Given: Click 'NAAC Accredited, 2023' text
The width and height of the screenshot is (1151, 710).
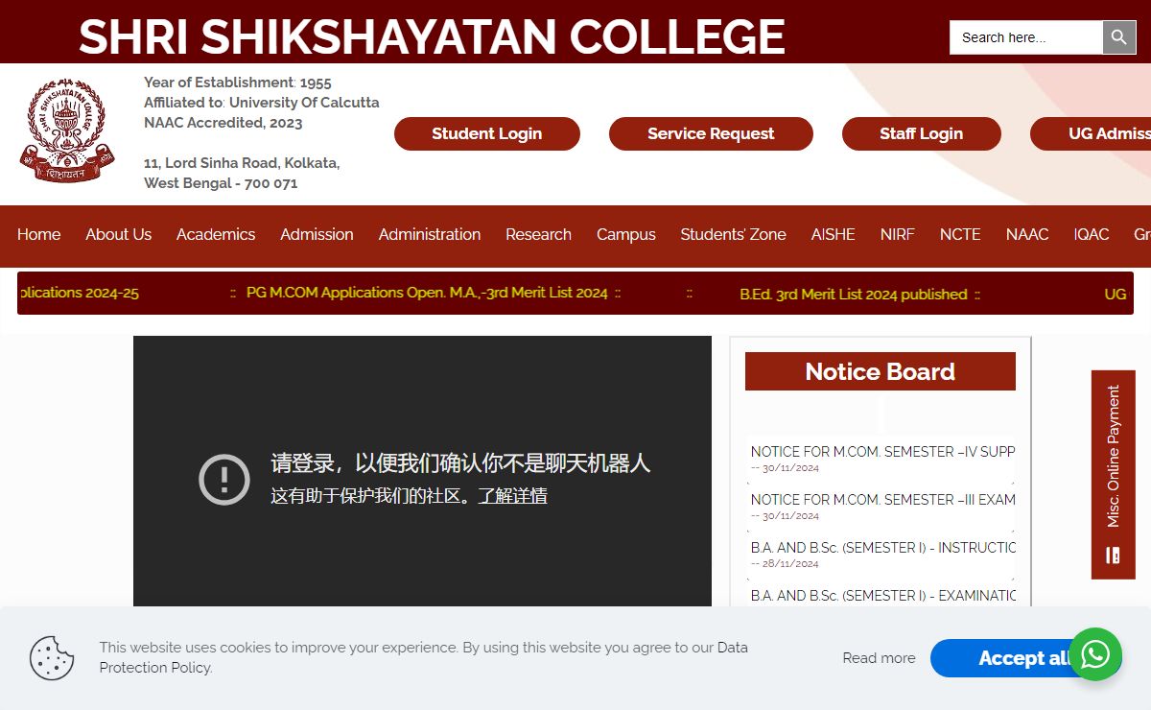Looking at the screenshot, I should click(x=223, y=123).
